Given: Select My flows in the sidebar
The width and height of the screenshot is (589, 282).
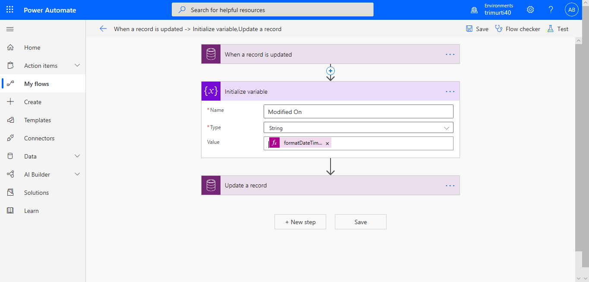Looking at the screenshot, I should click(36, 83).
